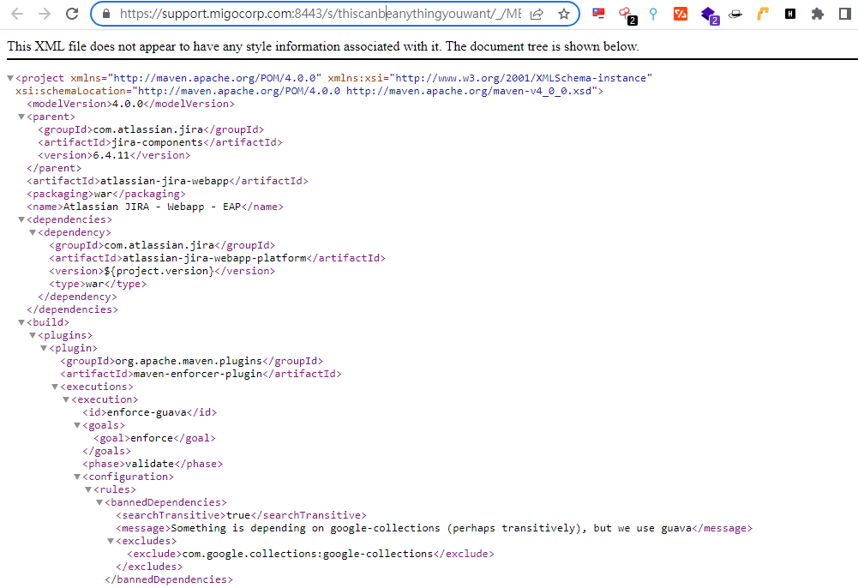Click the xsi:schemaLocation attribute line
The image size is (858, 588).
[309, 91]
